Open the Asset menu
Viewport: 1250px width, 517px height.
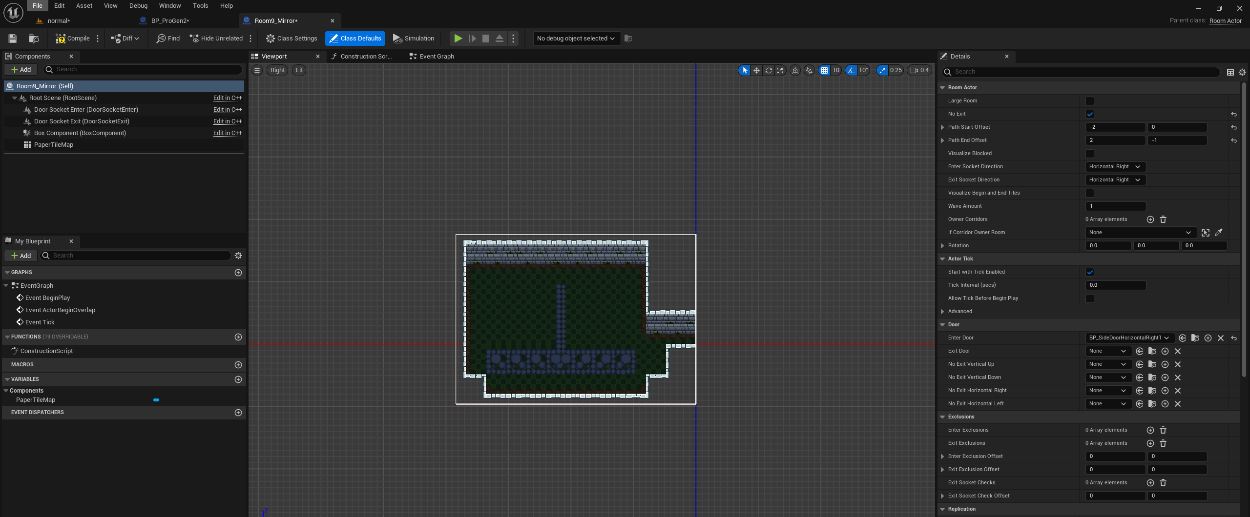[84, 6]
